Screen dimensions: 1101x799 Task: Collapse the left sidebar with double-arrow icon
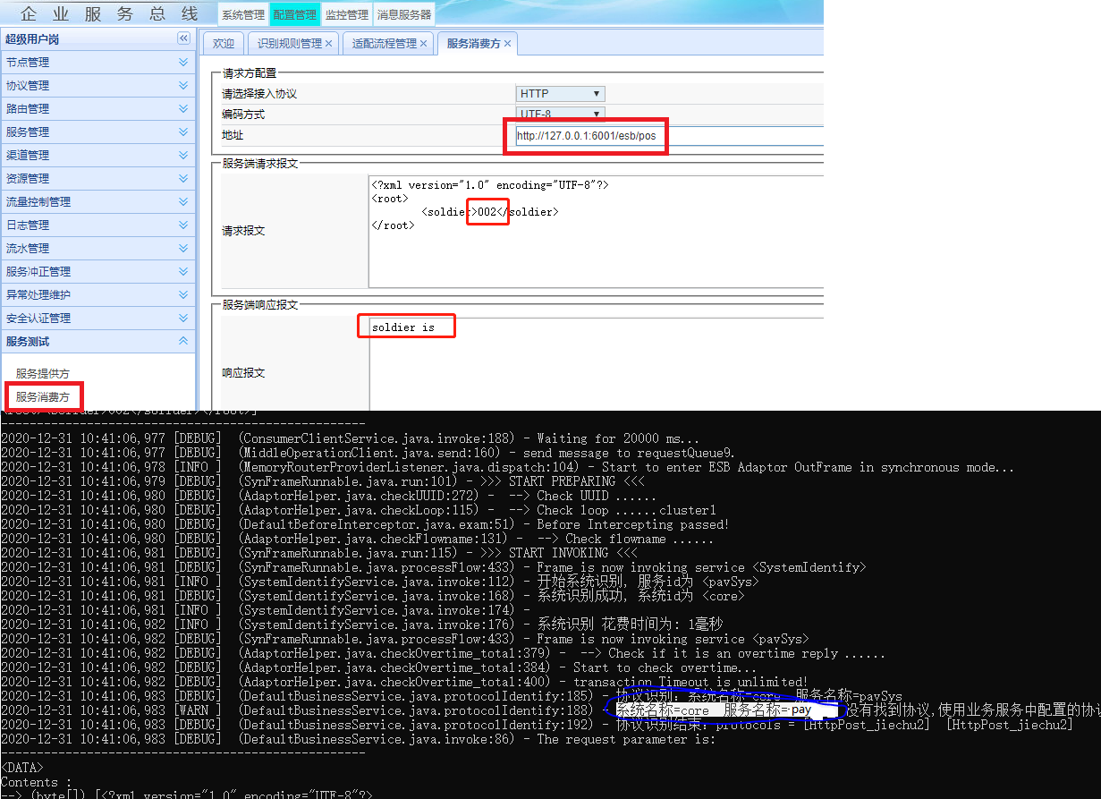click(x=183, y=38)
